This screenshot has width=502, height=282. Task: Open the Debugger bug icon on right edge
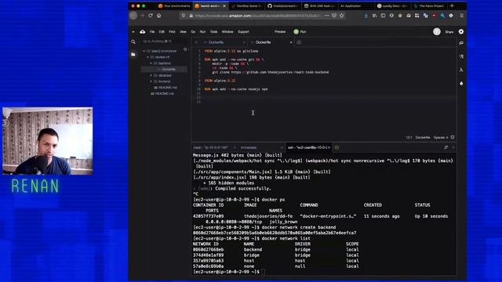pyautogui.click(x=461, y=84)
